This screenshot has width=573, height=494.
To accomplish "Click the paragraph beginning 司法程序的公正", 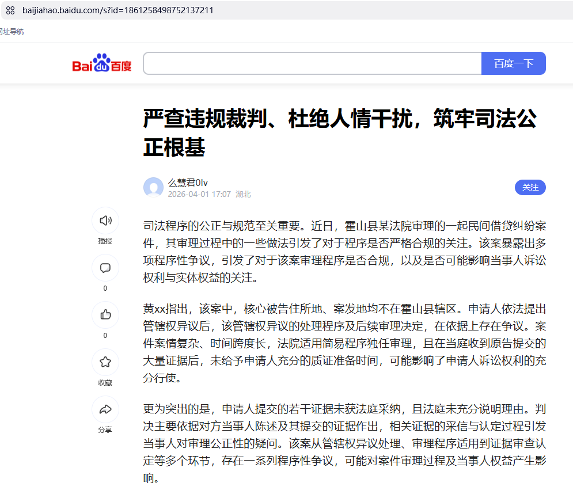I will coord(344,252).
